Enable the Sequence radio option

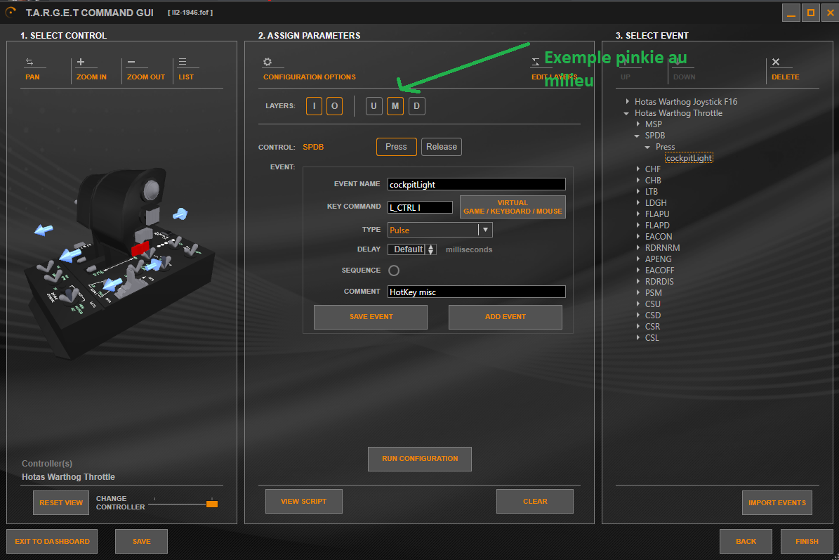(x=394, y=271)
